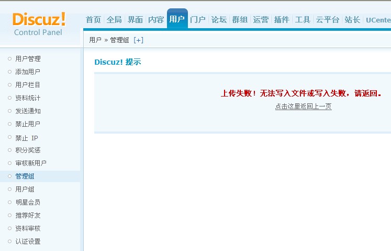Open 添加用户 in the sidebar
Screen dimensions: 391x251
pos(28,72)
